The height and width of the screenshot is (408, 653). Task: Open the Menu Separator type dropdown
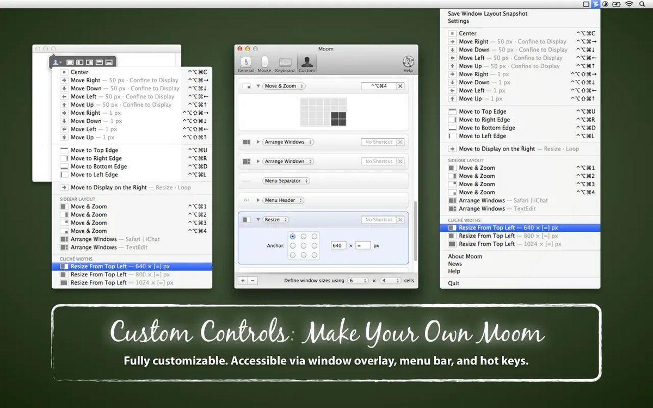pyautogui.click(x=286, y=181)
